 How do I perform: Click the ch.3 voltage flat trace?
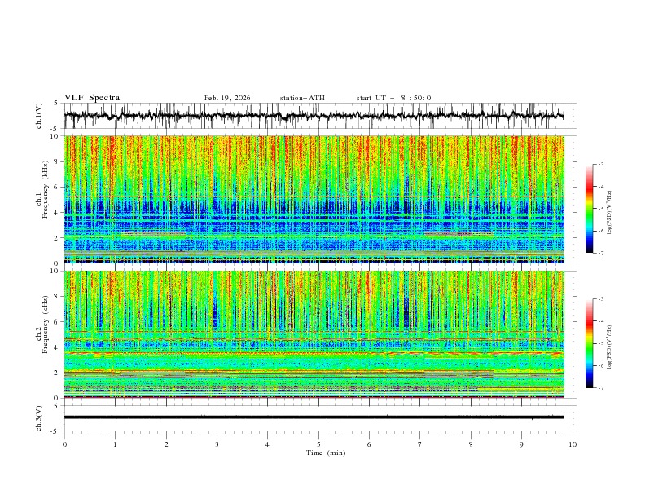(314, 417)
